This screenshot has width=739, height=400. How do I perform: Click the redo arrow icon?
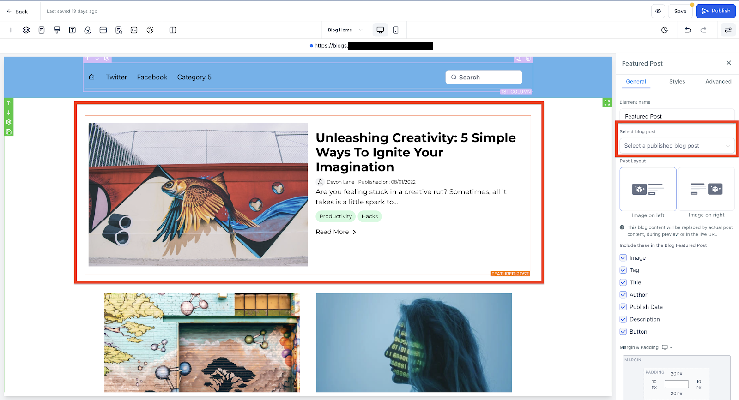coord(703,30)
